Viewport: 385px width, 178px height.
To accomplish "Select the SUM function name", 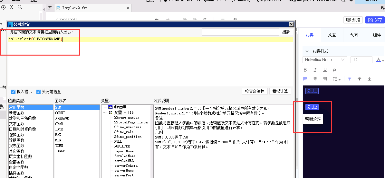I will click(x=77, y=108).
